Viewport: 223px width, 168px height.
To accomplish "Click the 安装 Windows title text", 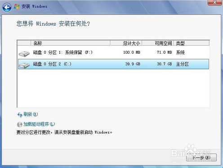I will click(x=35, y=6).
